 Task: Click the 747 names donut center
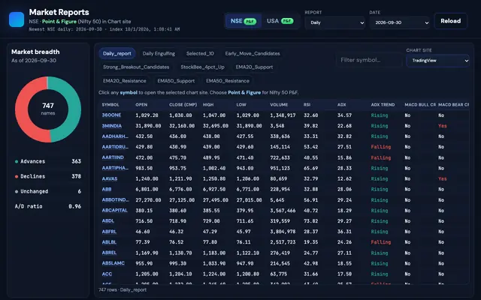tap(48, 109)
